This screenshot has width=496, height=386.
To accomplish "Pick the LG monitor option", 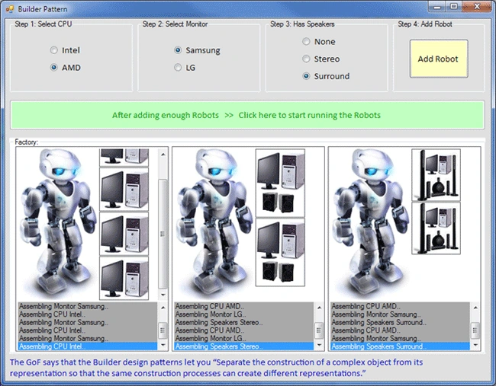I will pyautogui.click(x=185, y=68).
